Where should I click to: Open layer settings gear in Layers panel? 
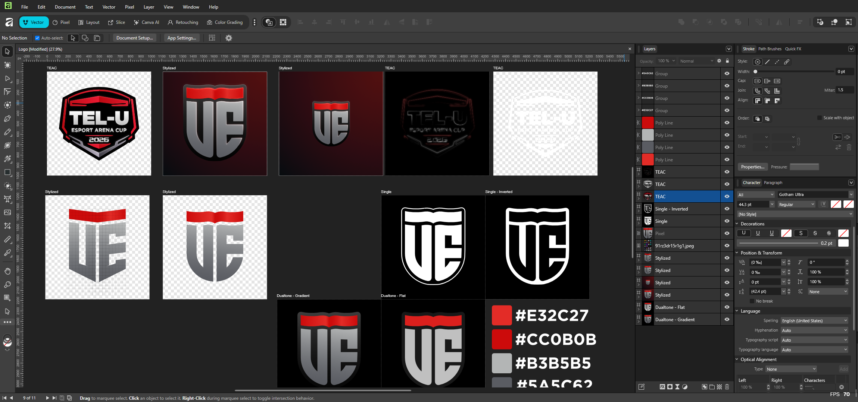click(x=719, y=61)
